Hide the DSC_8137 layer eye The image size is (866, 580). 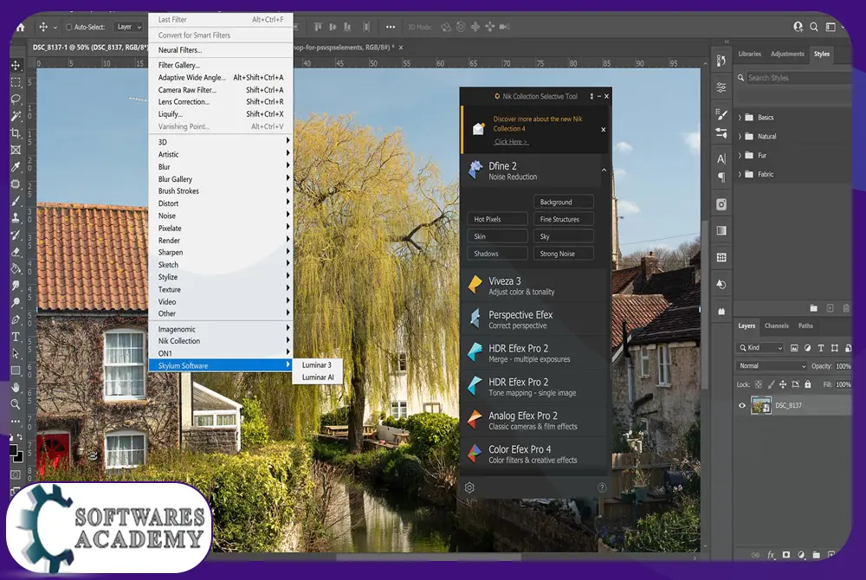click(742, 405)
